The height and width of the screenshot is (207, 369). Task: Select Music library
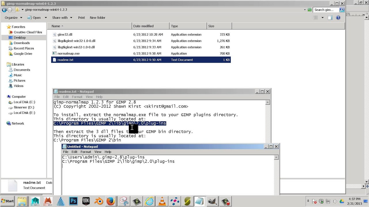pos(18,75)
